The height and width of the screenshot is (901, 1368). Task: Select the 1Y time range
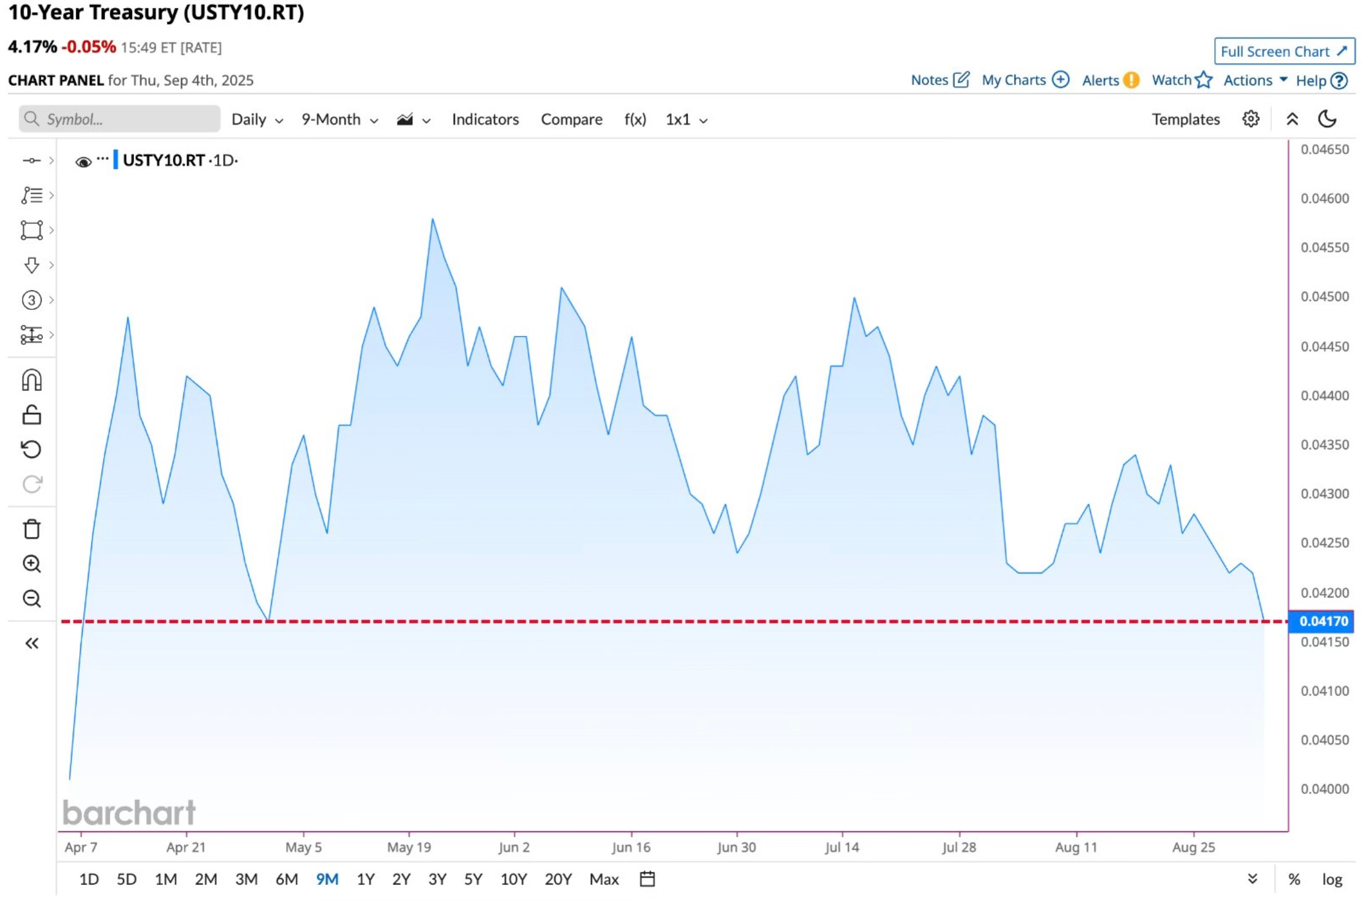(x=365, y=879)
